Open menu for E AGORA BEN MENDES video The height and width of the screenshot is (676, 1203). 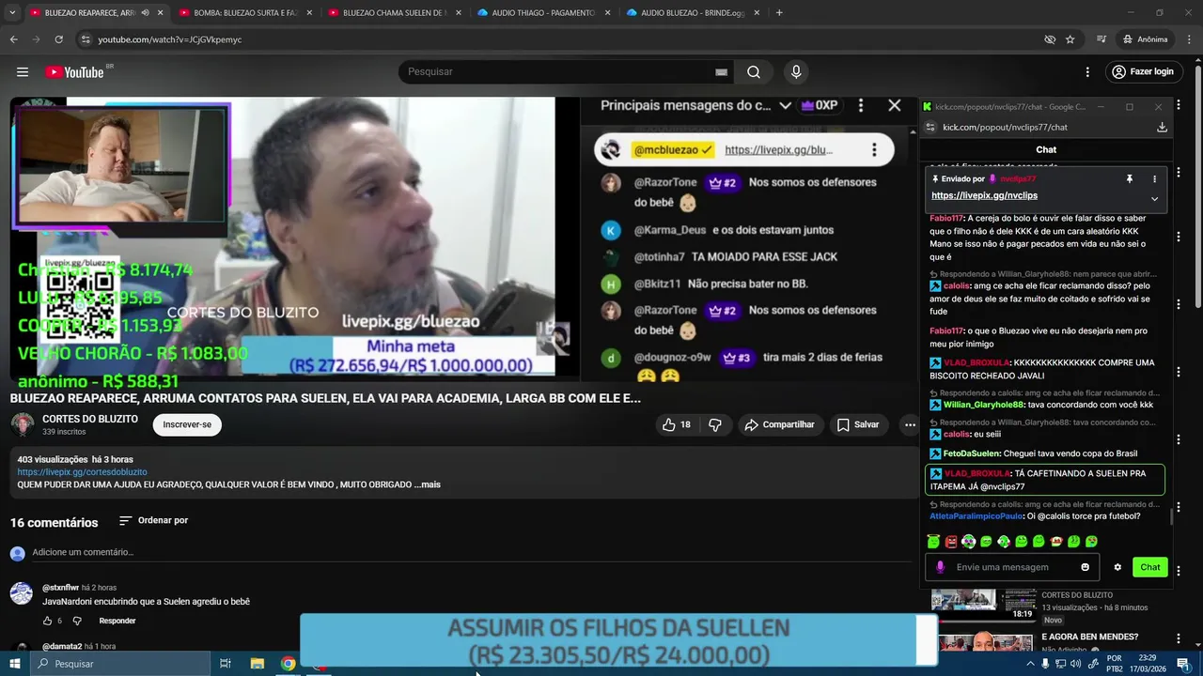[1179, 638]
